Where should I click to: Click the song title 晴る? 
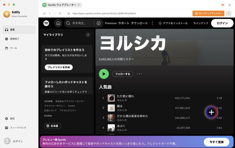120,106
